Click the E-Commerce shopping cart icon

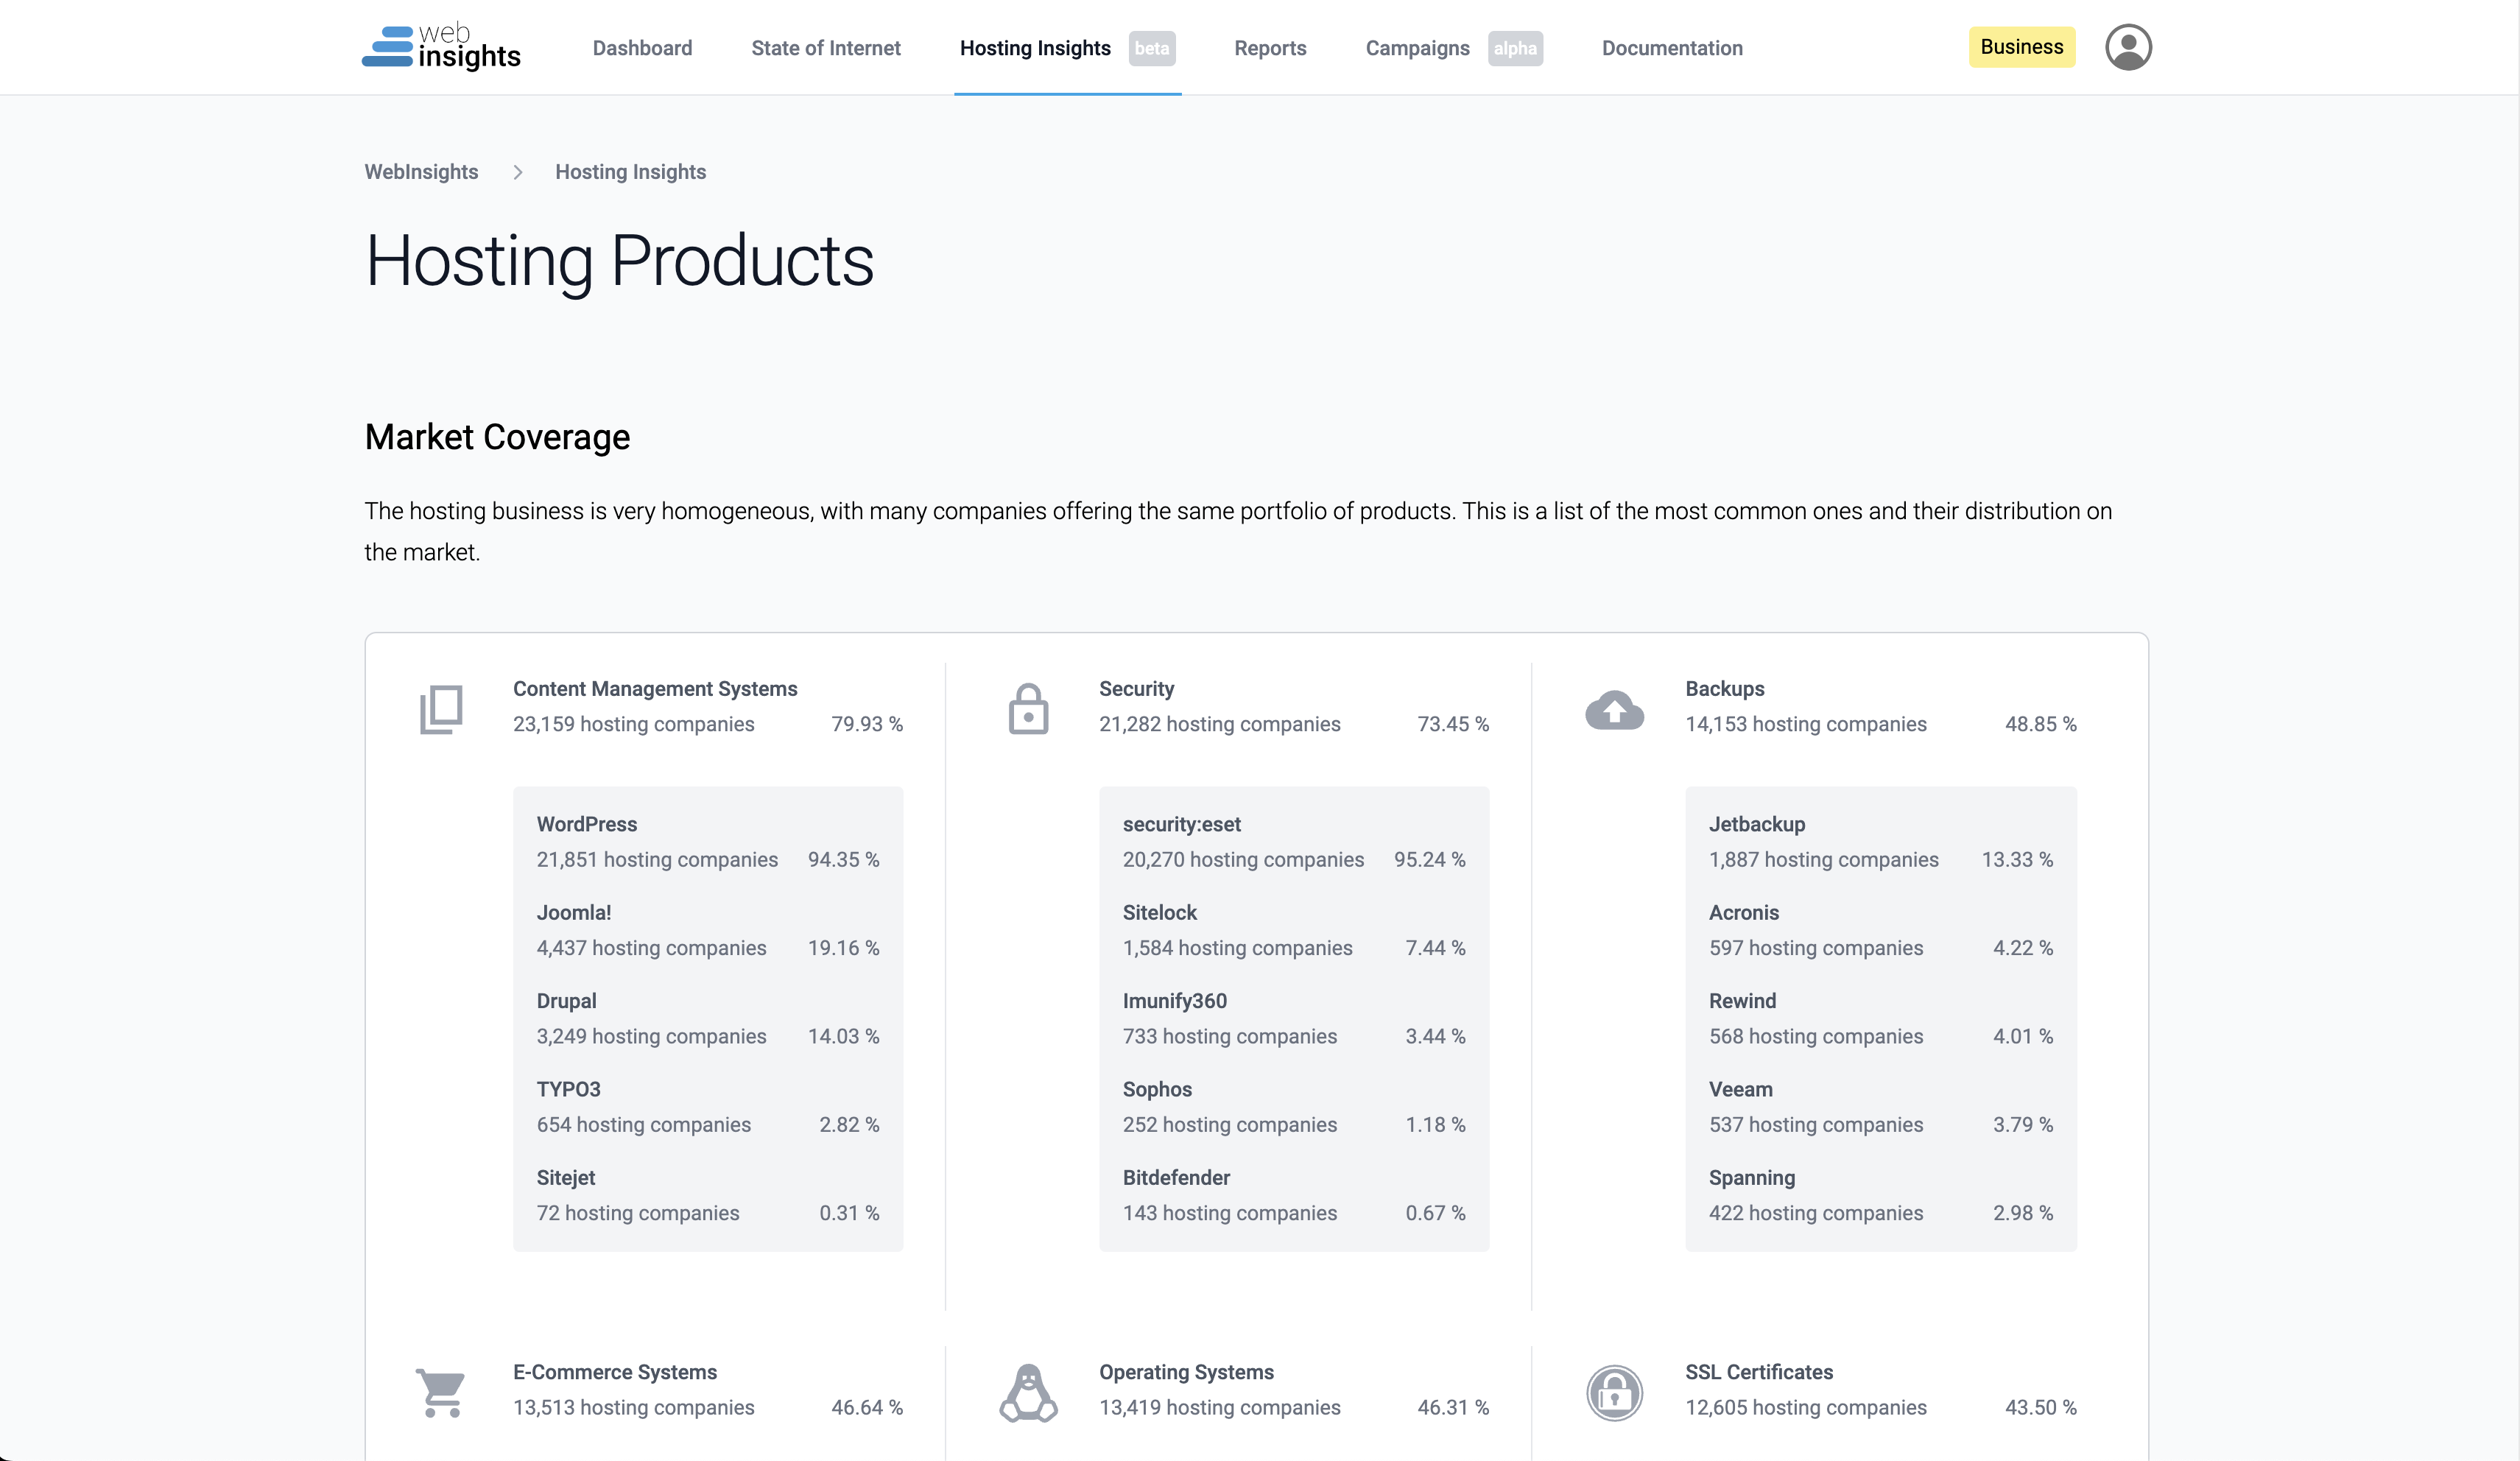[441, 1392]
